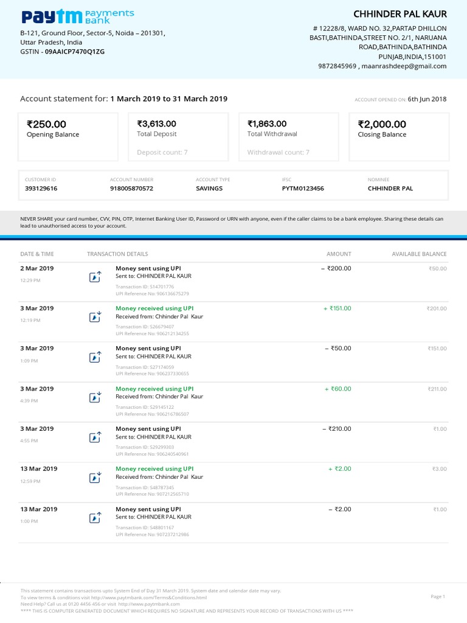Click the sent icon for ₹210.00 transaction
This screenshot has height=623, width=467.
[95, 437]
